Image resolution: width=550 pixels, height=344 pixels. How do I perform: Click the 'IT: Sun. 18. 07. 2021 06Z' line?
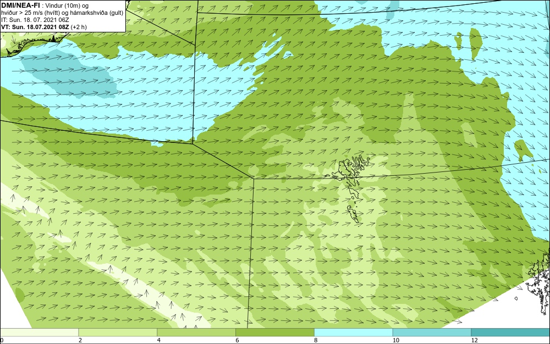[35, 20]
